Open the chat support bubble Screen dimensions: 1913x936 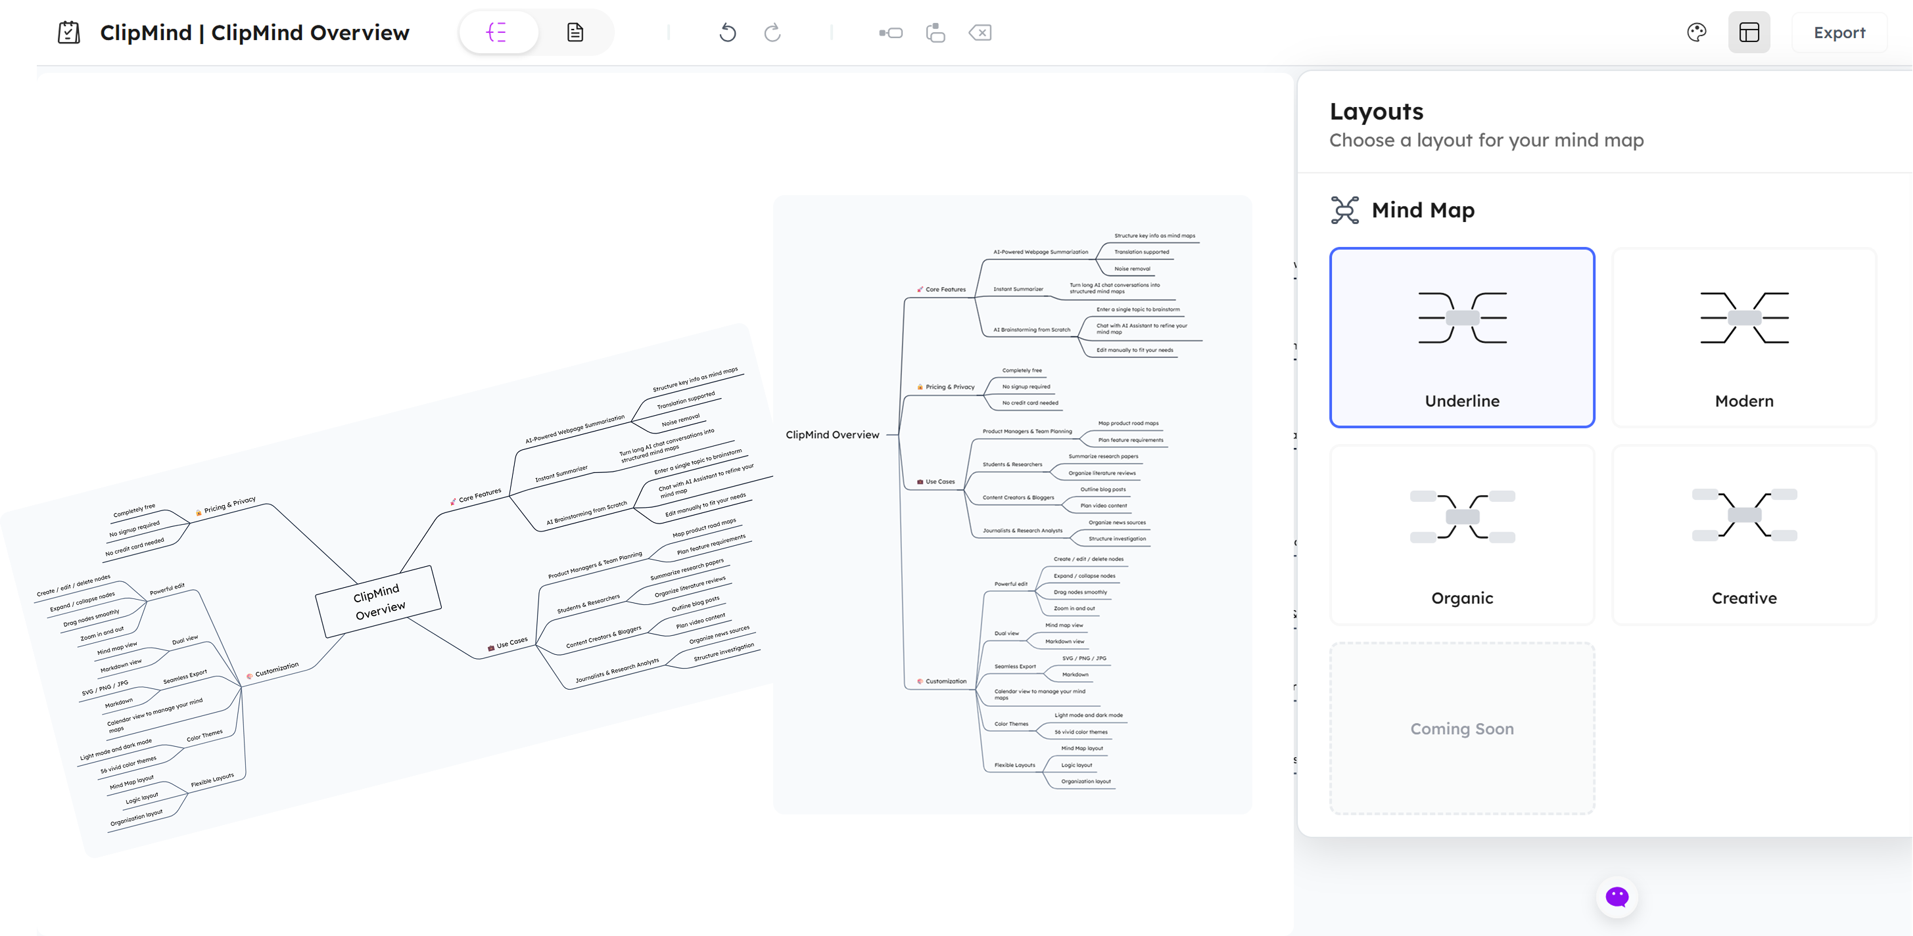(1617, 897)
